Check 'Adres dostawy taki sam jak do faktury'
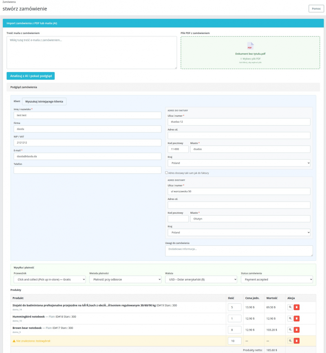326x353 pixels. [167, 173]
